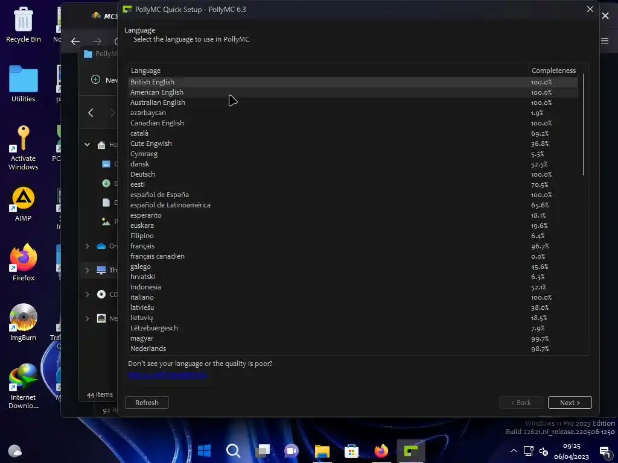
Task: Launch the ImgBurn desktop shortcut
Action: [x=24, y=322]
